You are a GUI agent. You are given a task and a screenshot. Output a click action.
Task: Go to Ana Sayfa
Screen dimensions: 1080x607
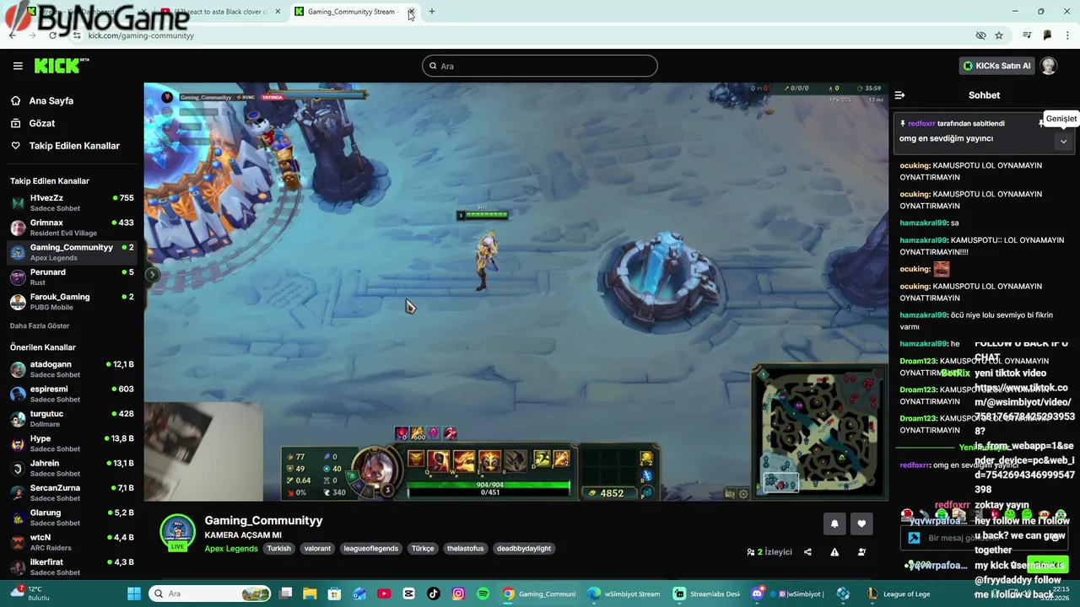51,100
